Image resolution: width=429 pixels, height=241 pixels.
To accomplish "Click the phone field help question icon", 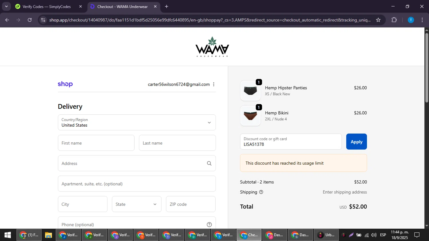I will pos(209,224).
